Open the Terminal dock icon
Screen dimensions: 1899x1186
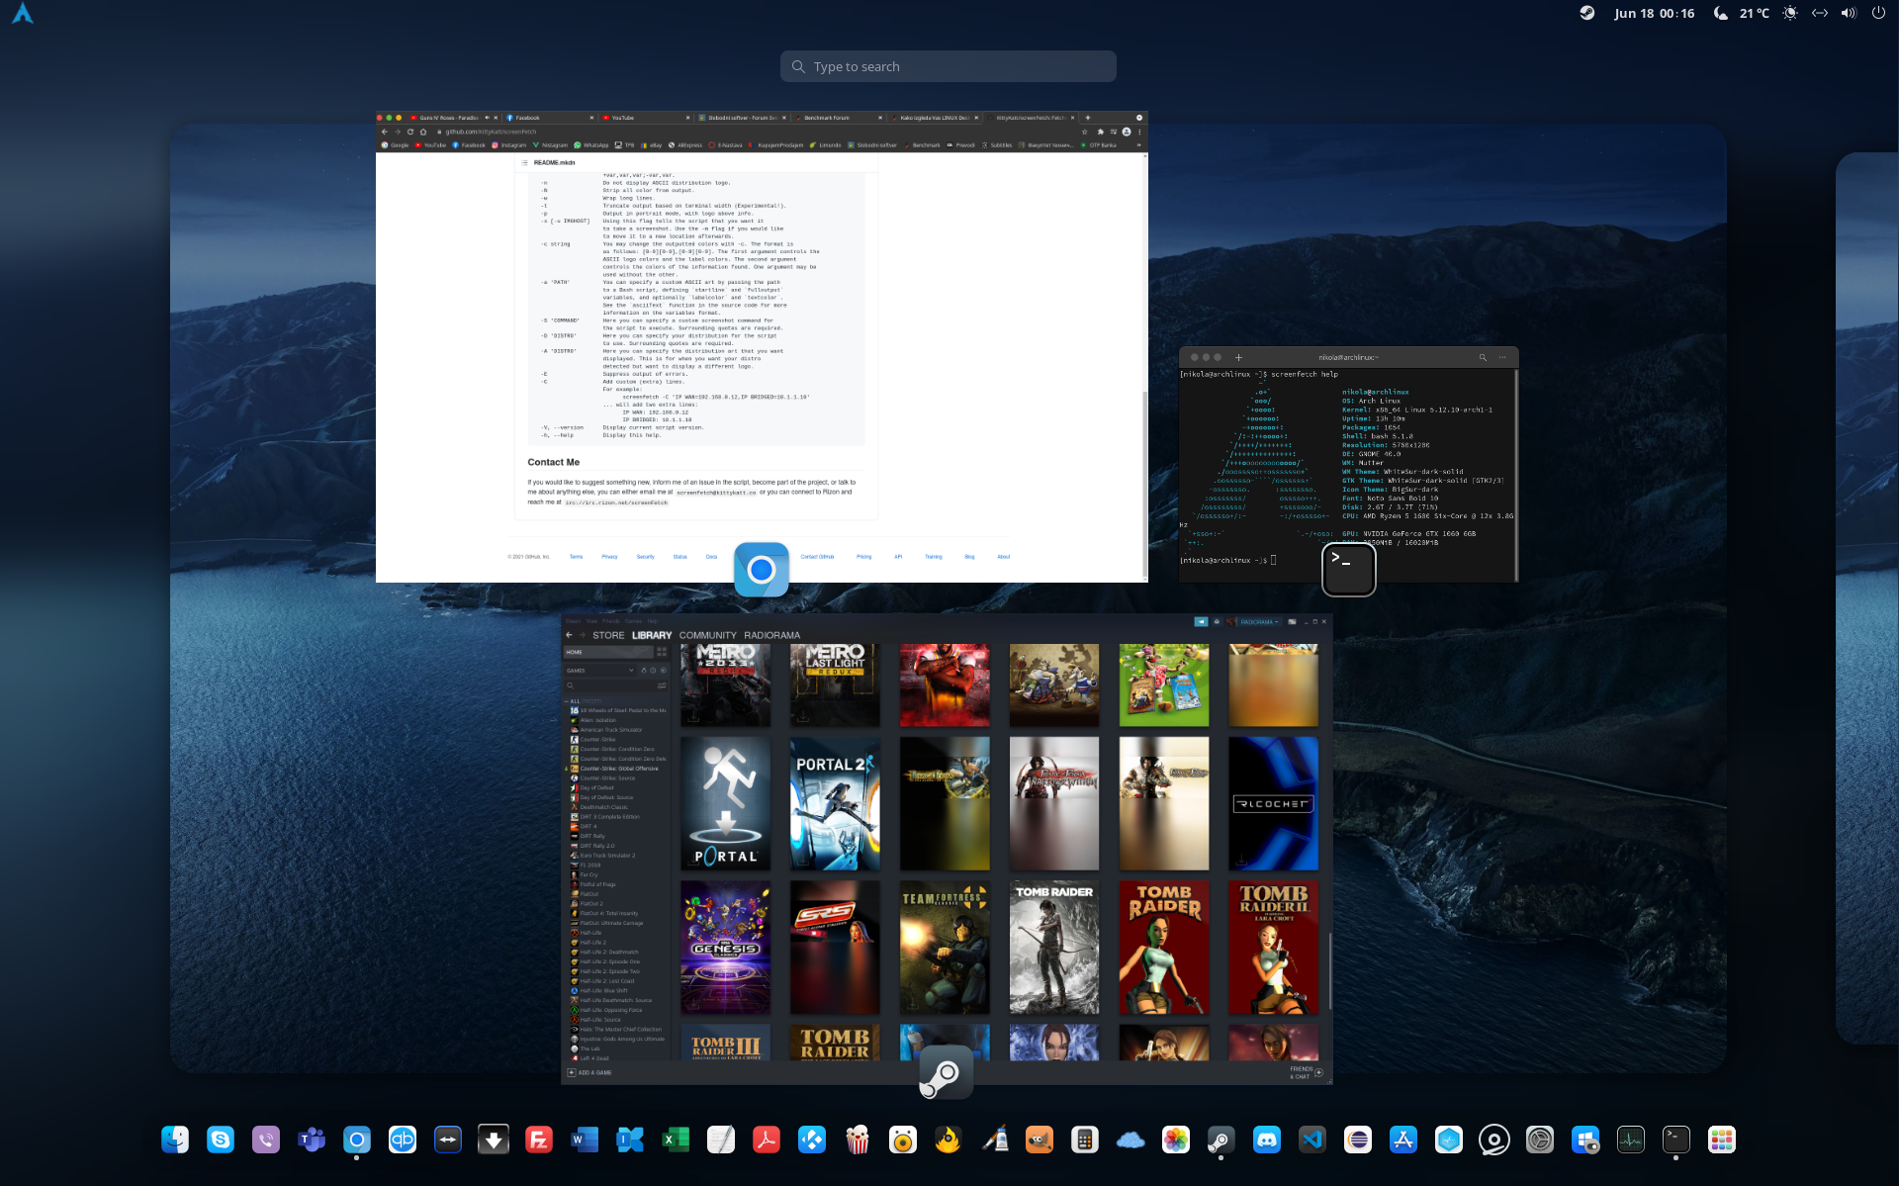(1676, 1140)
